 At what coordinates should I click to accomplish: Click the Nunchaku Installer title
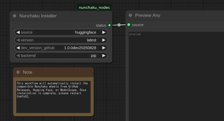click(38, 16)
